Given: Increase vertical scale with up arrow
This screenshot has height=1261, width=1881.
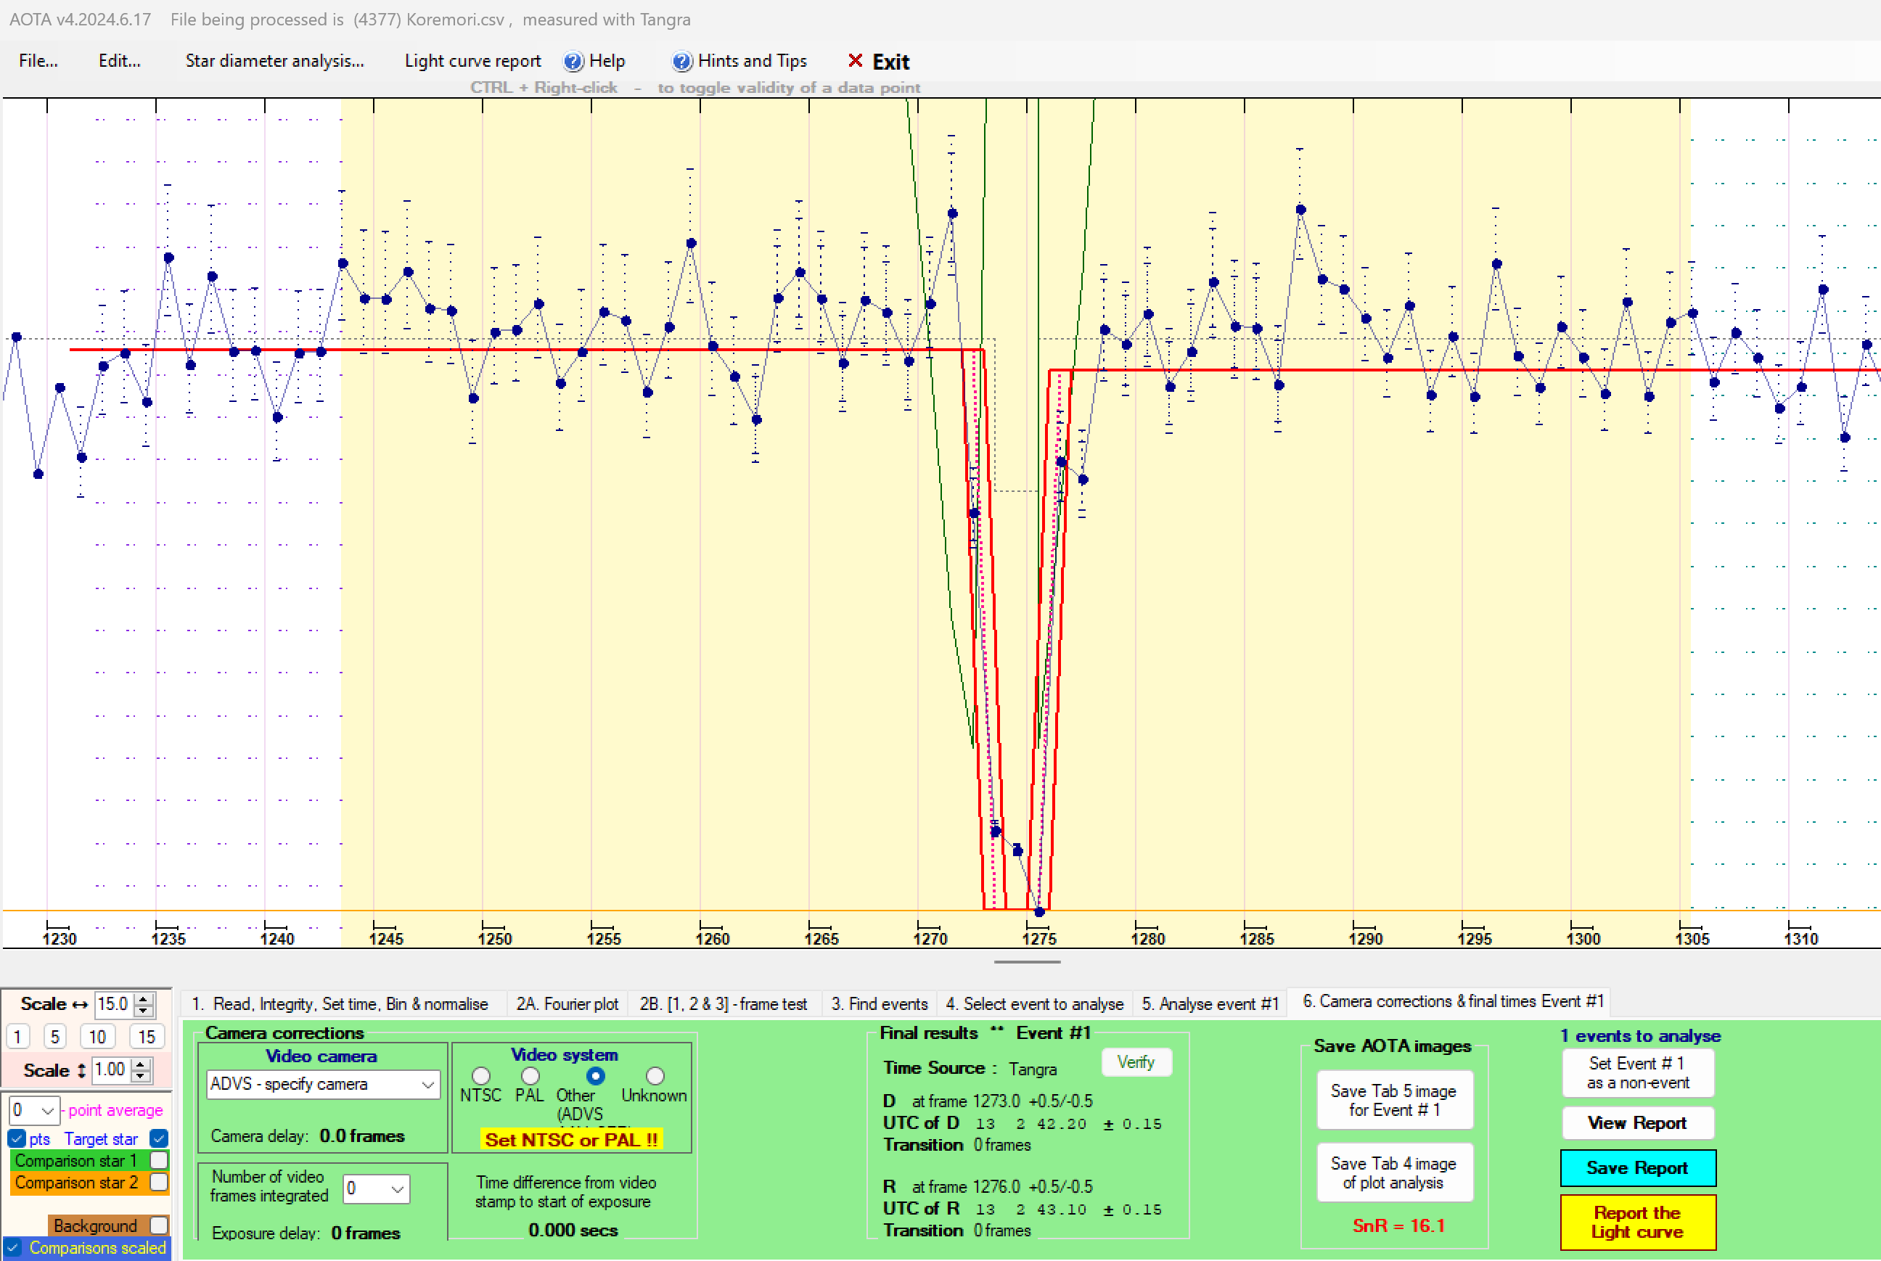Looking at the screenshot, I should [x=141, y=1064].
